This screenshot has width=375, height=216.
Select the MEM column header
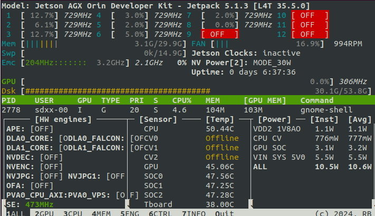(x=213, y=100)
